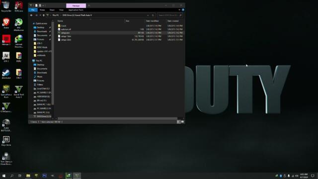
Task: Click the horizontal scrollbar of the file list
Action: [x=117, y=118]
